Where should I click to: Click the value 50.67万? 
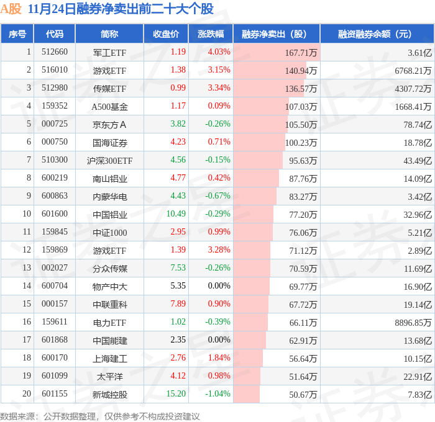tap(303, 395)
